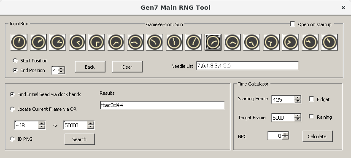Click the Back button
Screen dimensions: 351x158
pyautogui.click(x=90, y=67)
